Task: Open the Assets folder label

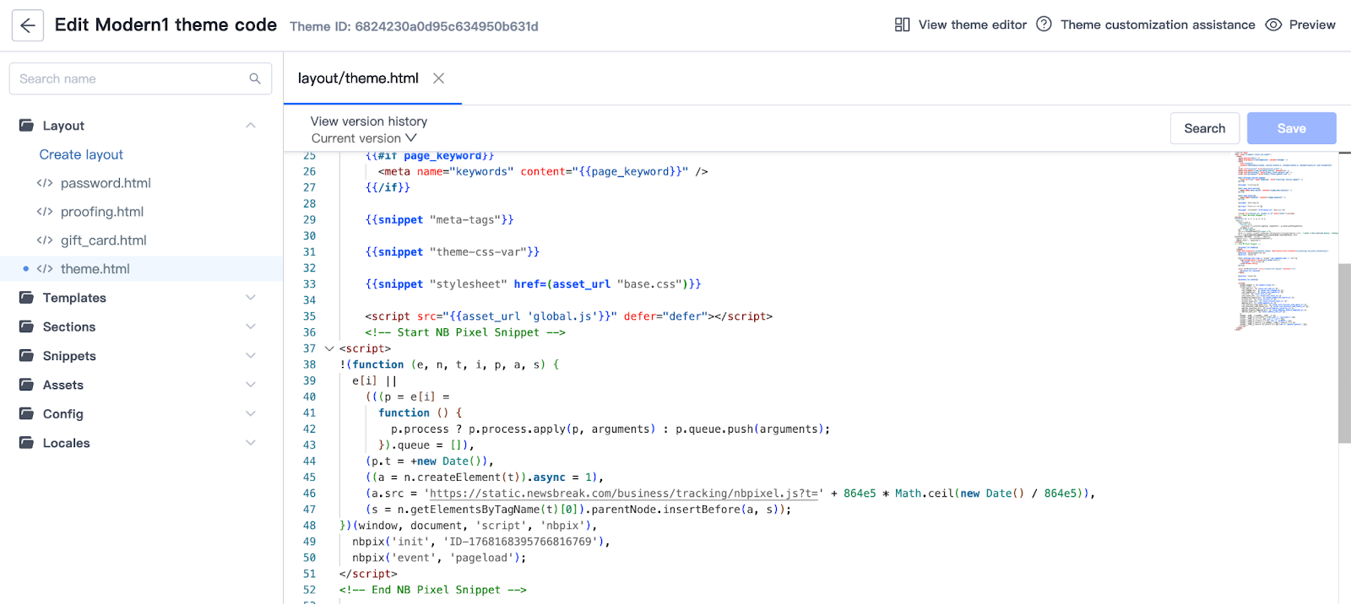Action: [x=63, y=385]
